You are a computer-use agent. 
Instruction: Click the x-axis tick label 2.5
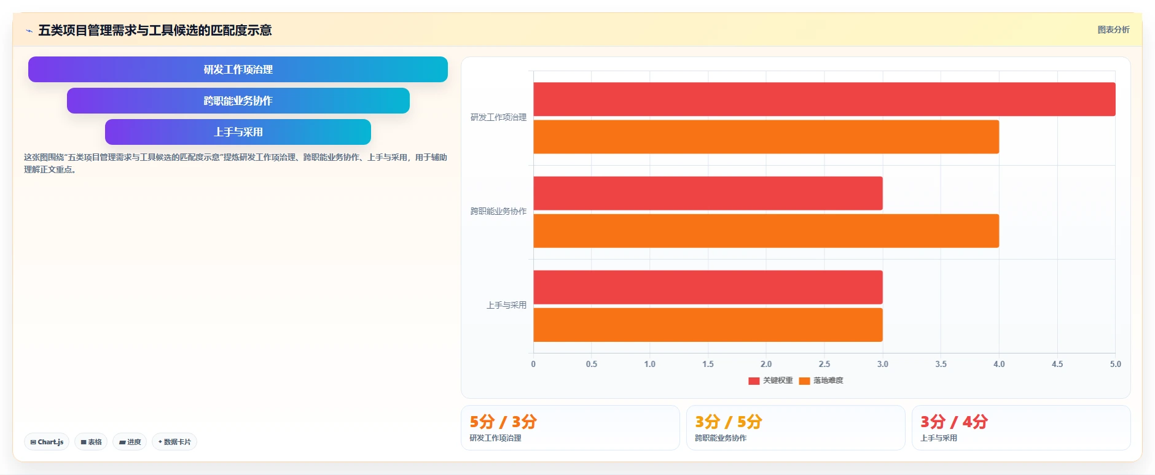[x=824, y=364]
